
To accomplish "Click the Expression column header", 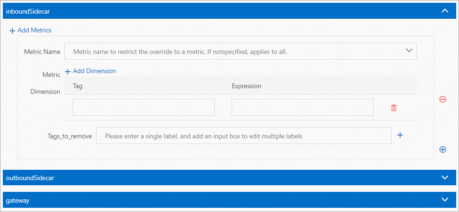I will pyautogui.click(x=246, y=86).
